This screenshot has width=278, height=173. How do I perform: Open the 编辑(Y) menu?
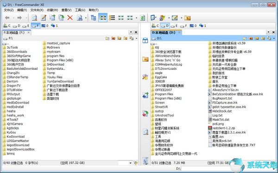coord(22,10)
